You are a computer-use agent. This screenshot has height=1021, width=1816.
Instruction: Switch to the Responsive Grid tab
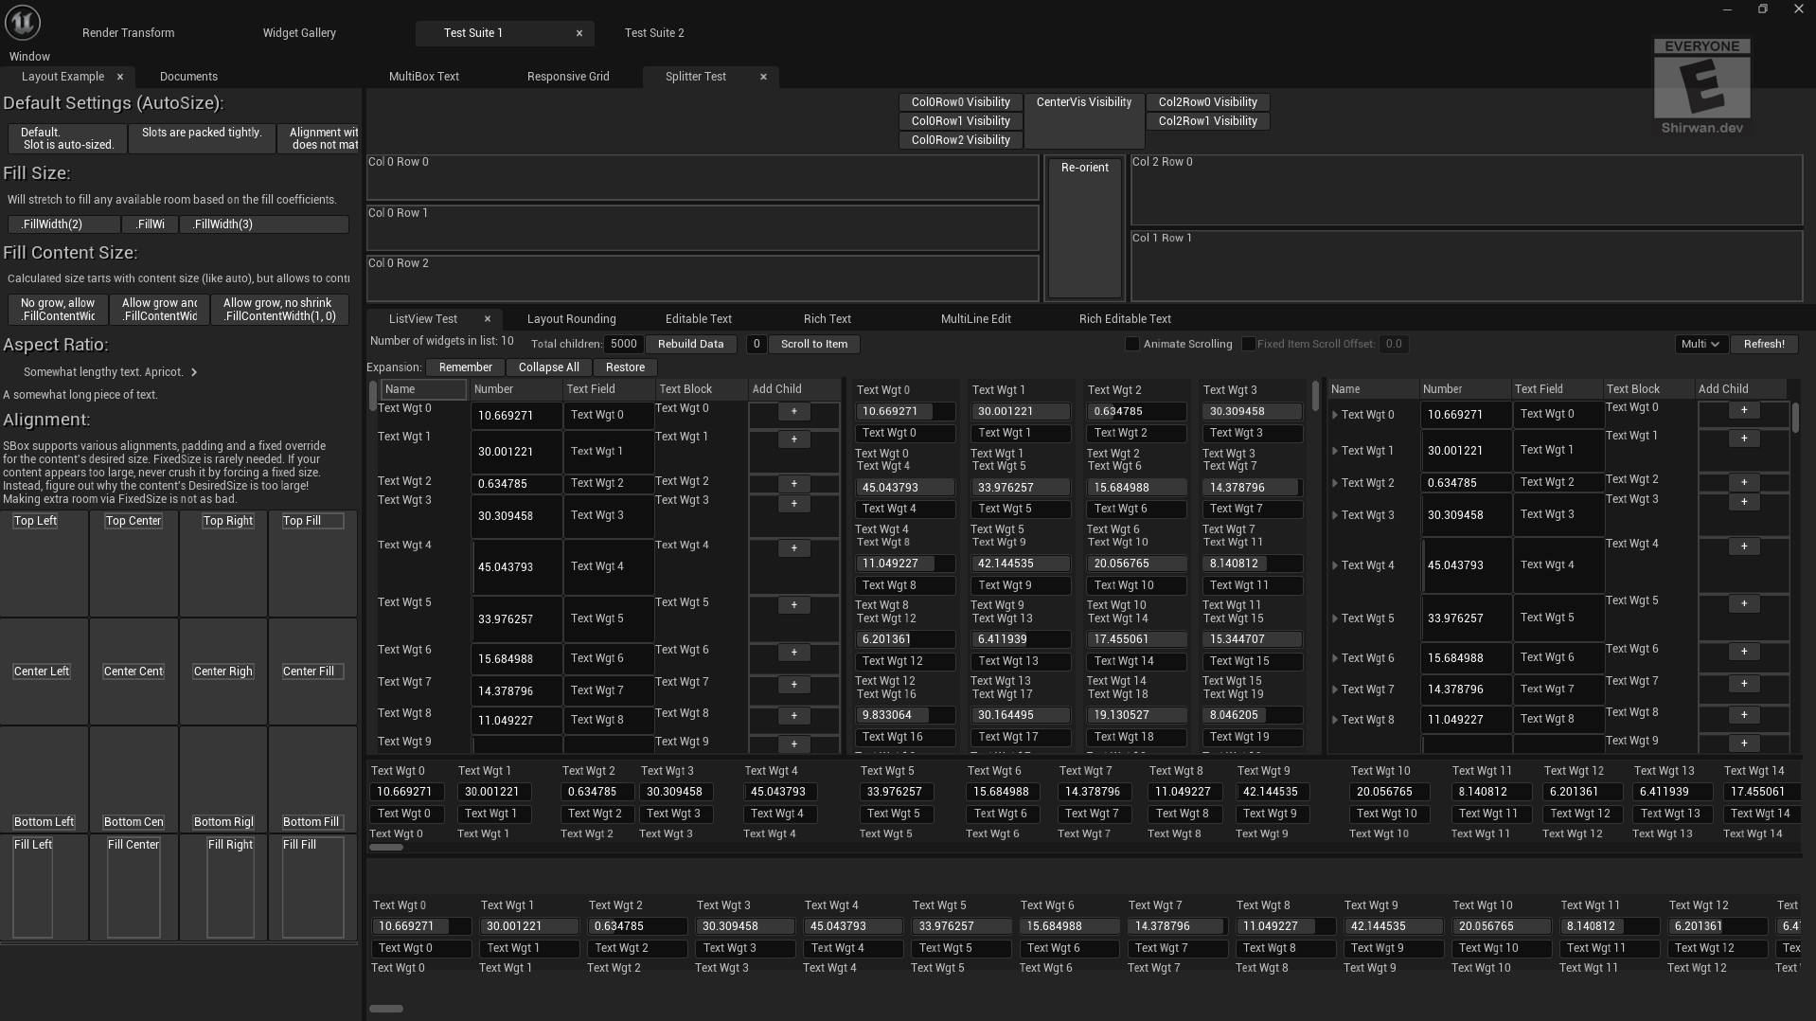point(568,77)
